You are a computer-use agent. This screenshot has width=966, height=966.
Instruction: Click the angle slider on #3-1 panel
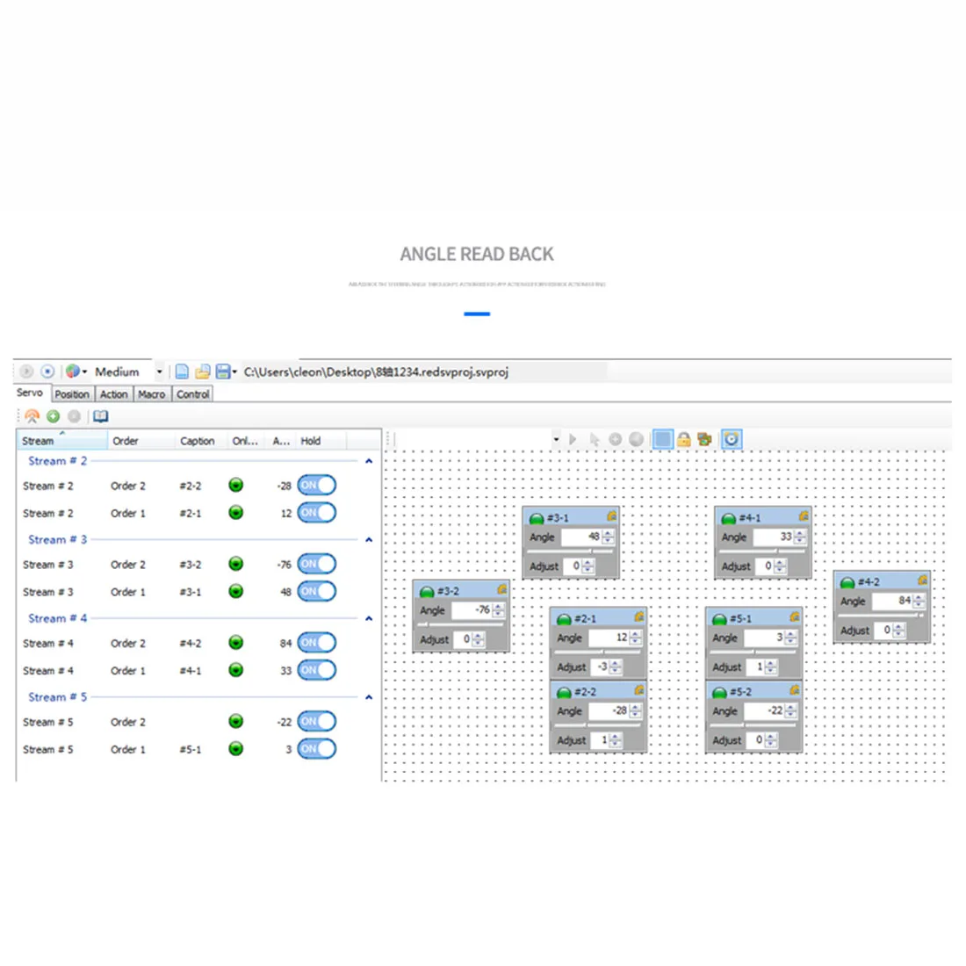[570, 551]
